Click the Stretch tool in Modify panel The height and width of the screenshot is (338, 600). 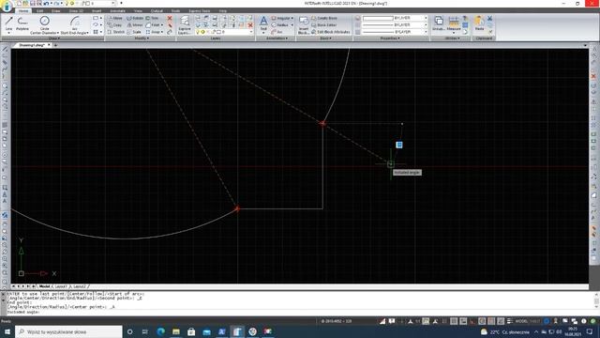[x=116, y=32]
